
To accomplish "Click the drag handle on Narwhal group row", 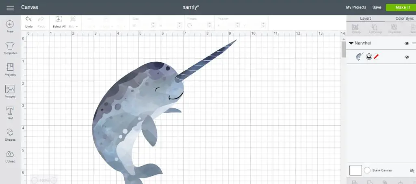I will pos(414,43).
